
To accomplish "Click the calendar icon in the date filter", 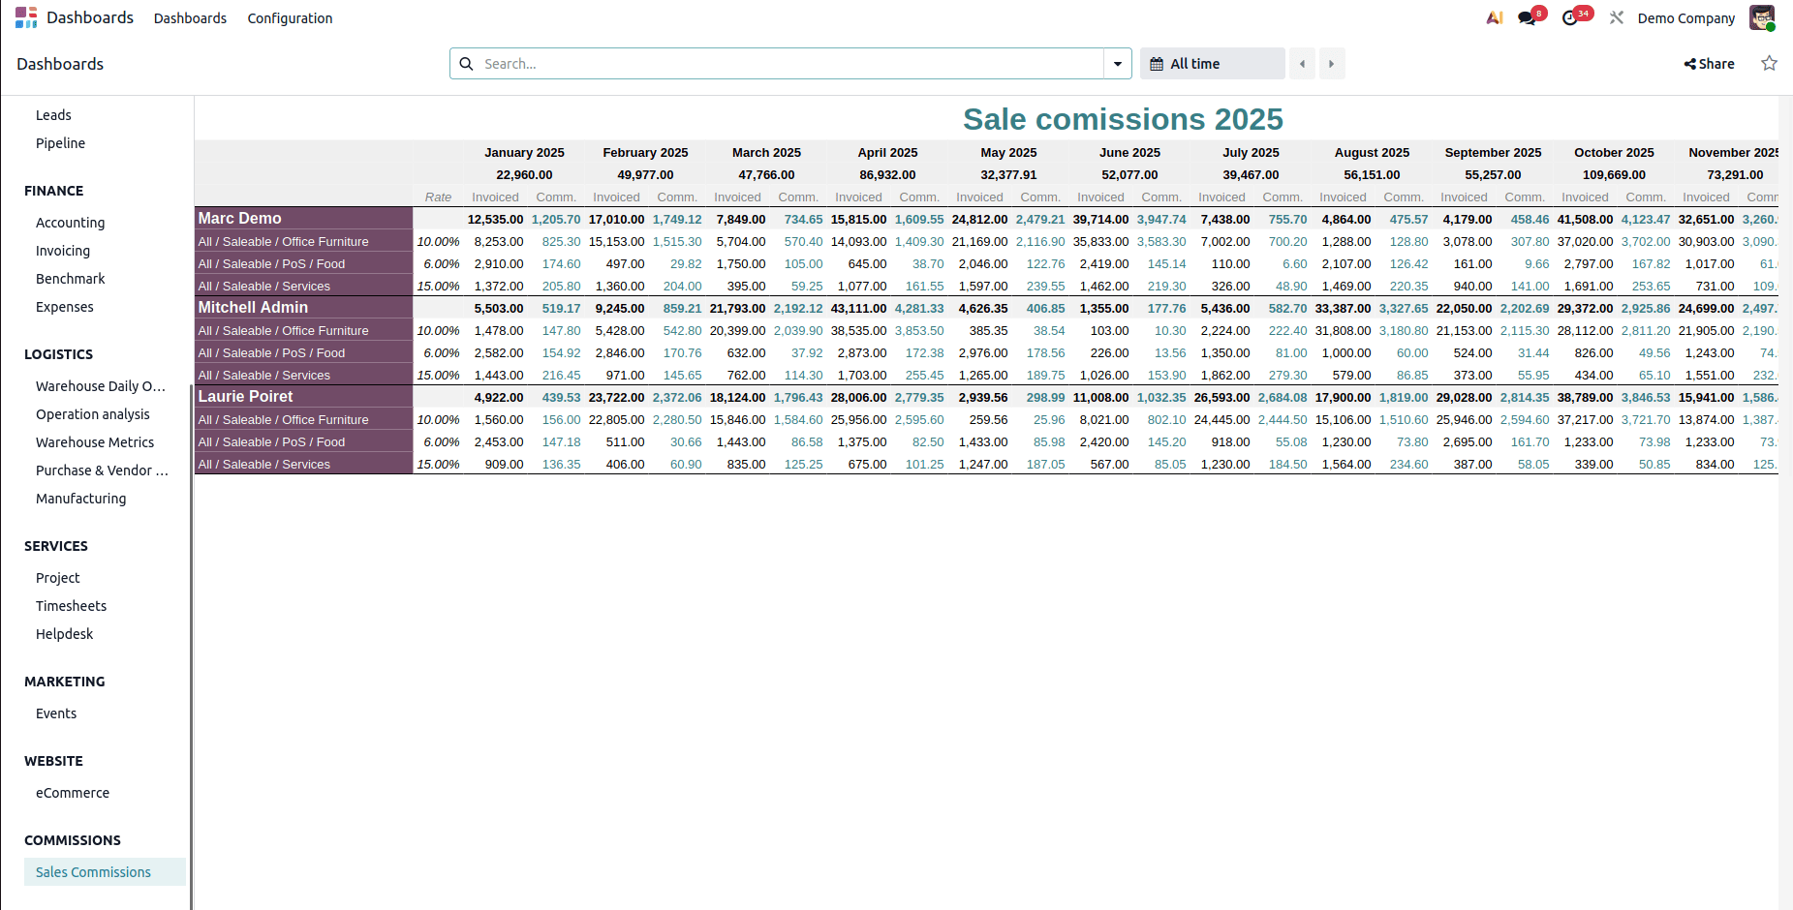I will [x=1157, y=63].
